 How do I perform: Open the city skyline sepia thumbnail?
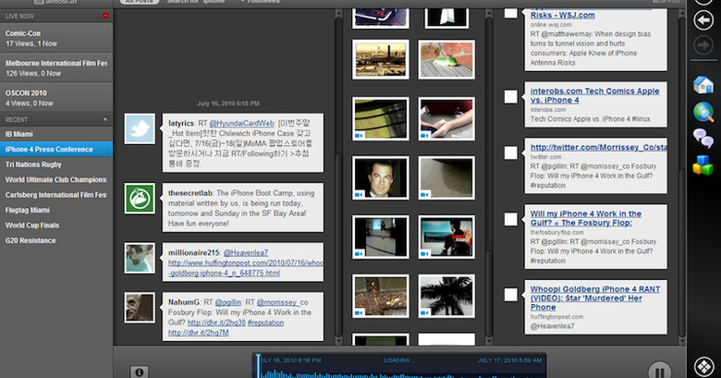(381, 59)
